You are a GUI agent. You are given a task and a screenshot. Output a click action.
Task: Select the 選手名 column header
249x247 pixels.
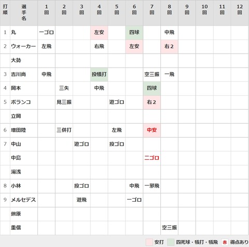[24, 12]
